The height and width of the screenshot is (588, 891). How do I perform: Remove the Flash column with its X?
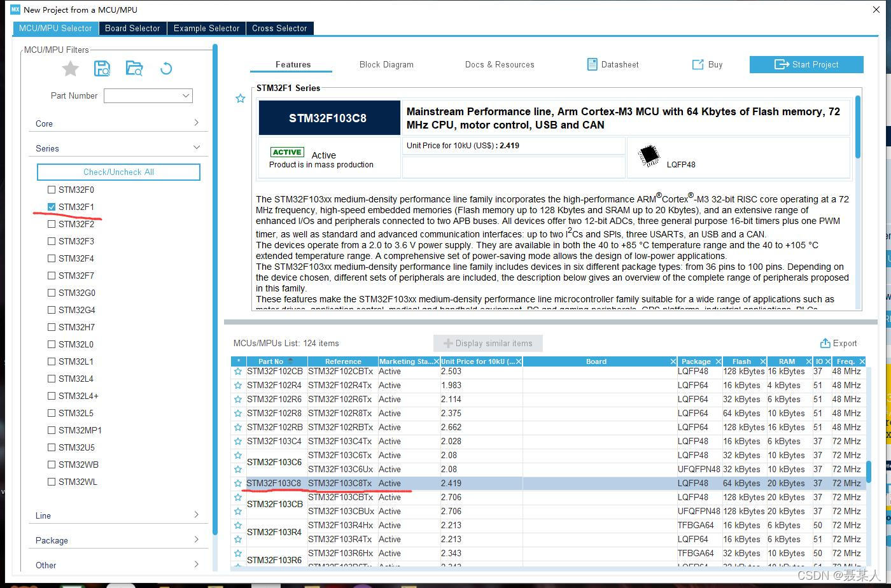click(762, 361)
